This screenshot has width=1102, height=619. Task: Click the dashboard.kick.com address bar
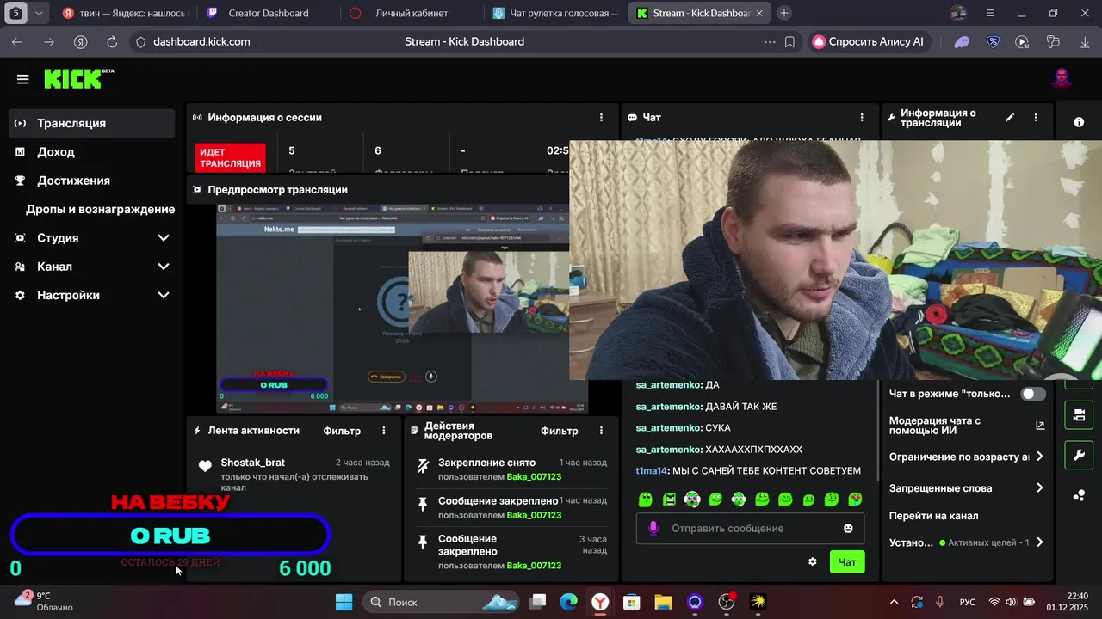(201, 41)
